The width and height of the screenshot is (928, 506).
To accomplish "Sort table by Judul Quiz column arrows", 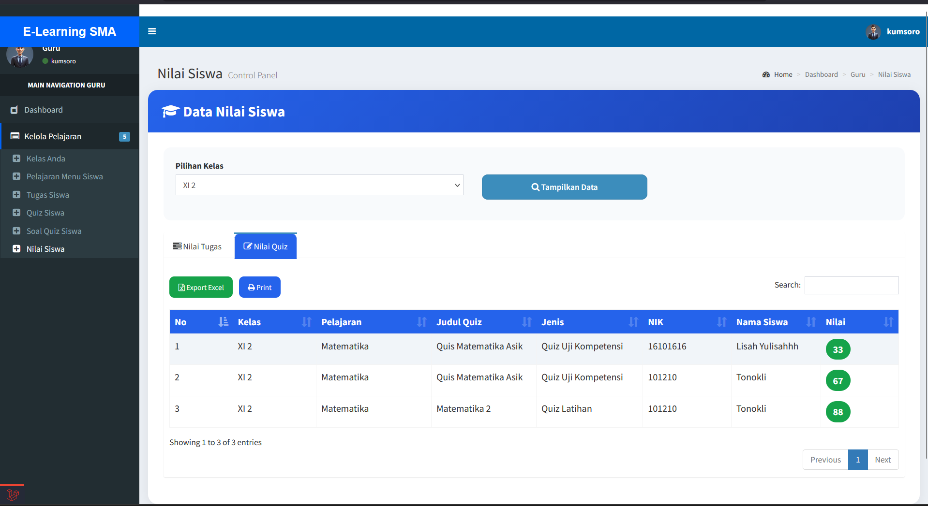I will tap(527, 322).
